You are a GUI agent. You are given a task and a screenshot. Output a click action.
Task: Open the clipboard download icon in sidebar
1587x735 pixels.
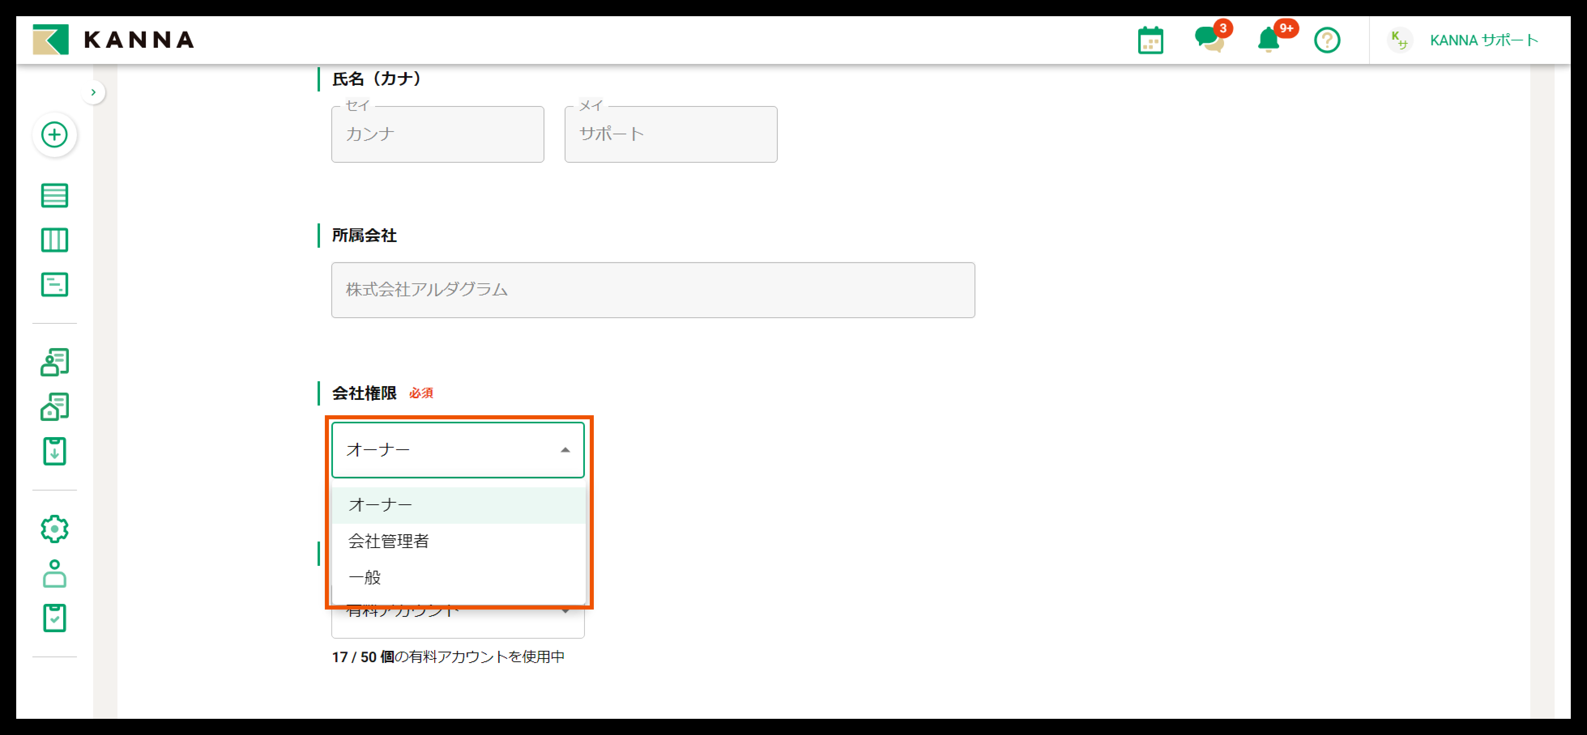[54, 451]
